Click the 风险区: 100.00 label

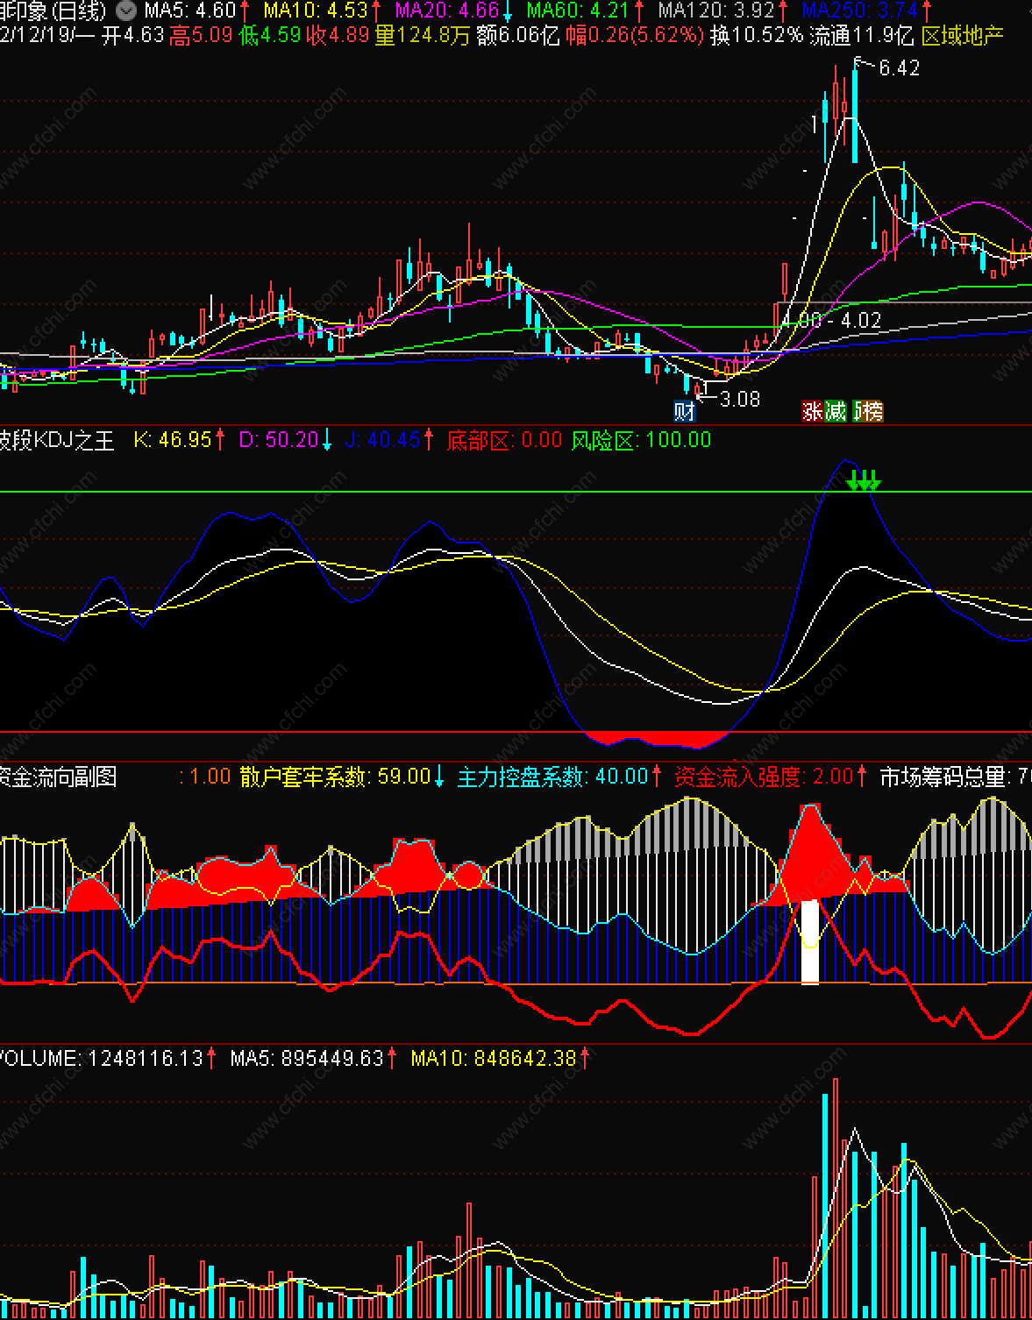click(x=641, y=440)
